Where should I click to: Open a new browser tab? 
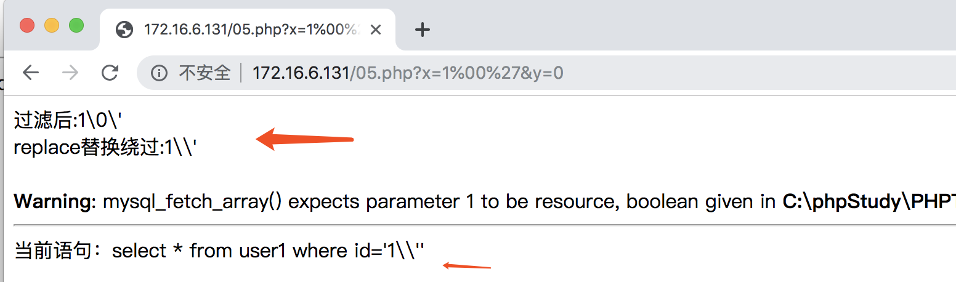tap(422, 29)
